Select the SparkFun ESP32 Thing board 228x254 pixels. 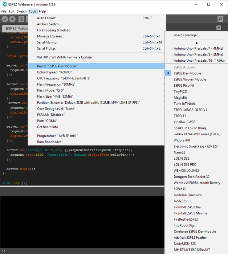tap(196, 128)
